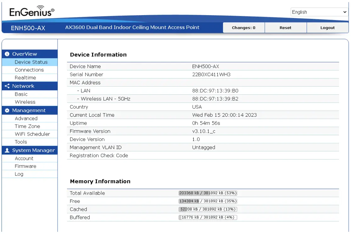Open the system Log page

(x=19, y=174)
